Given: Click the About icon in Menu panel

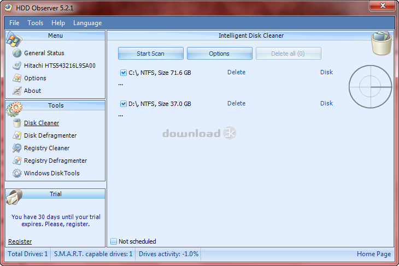Looking at the screenshot, I should pyautogui.click(x=17, y=91).
